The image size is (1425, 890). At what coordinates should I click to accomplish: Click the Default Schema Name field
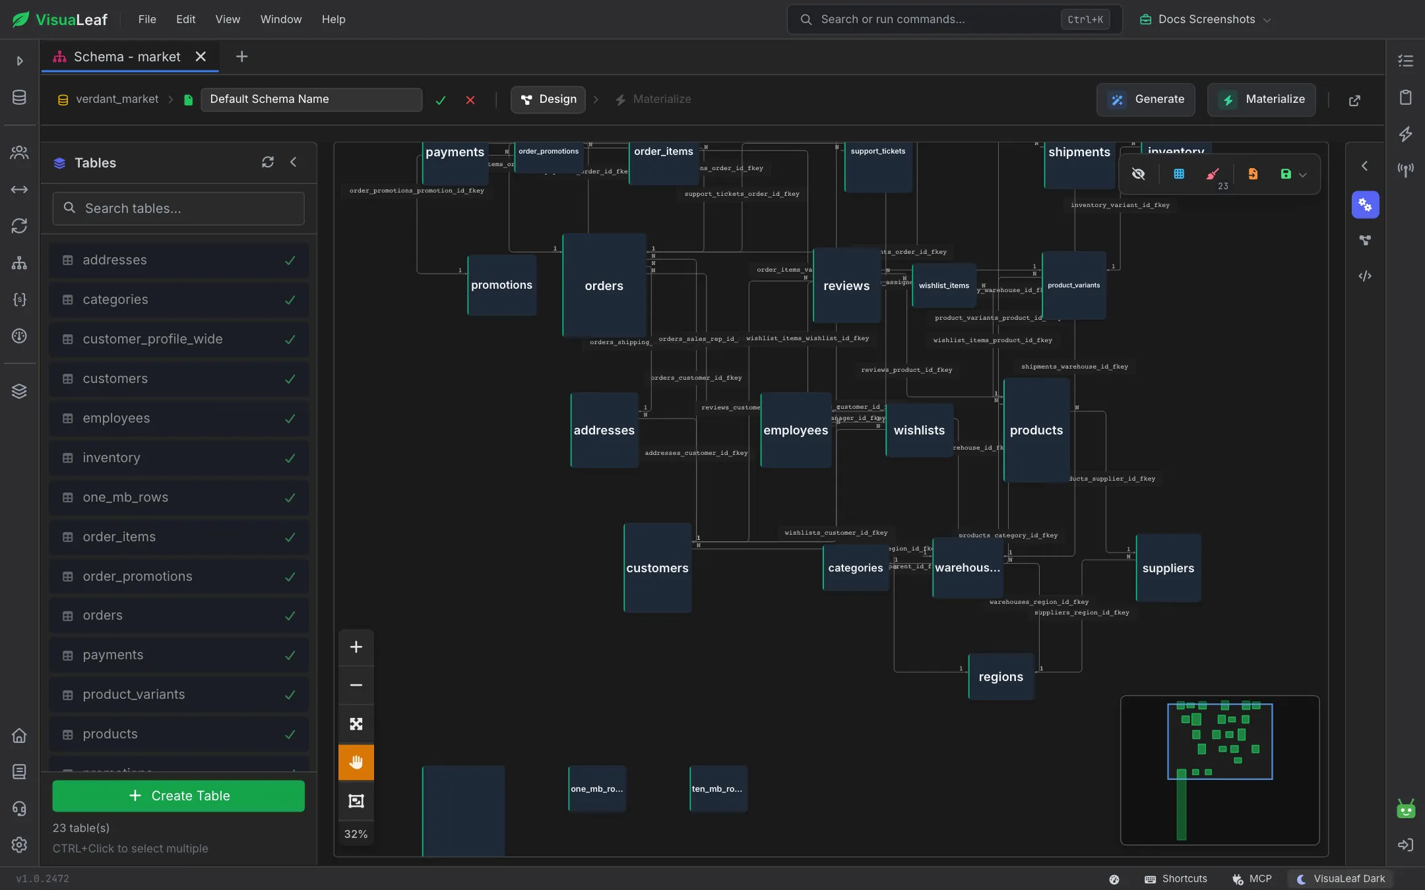coord(311,100)
